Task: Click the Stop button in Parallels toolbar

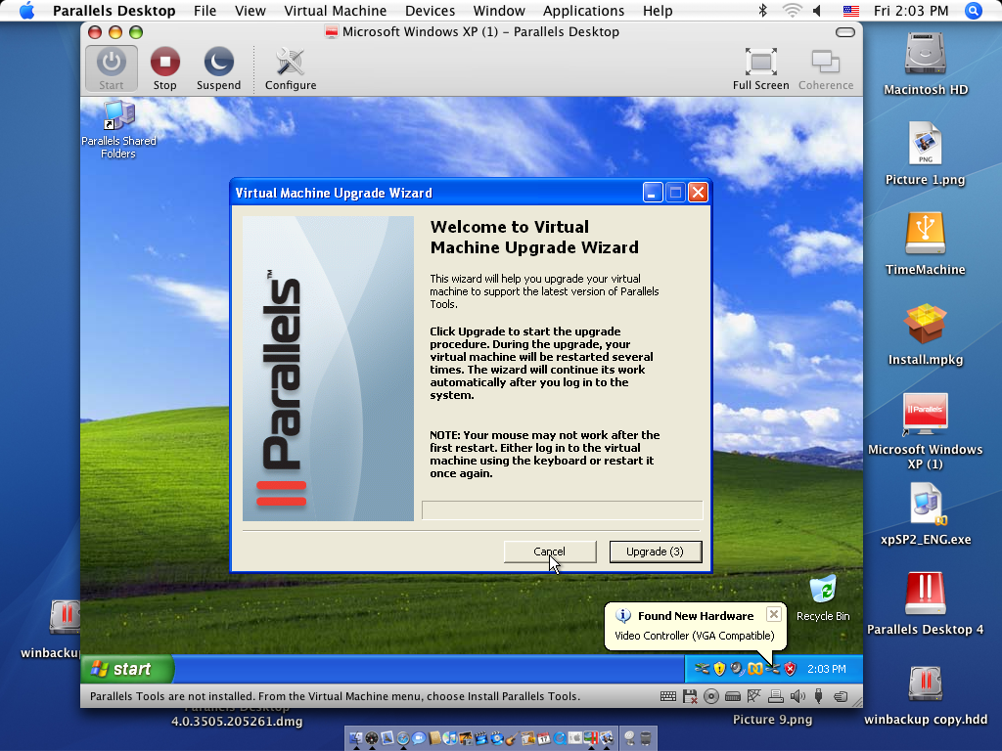Action: pos(164,68)
